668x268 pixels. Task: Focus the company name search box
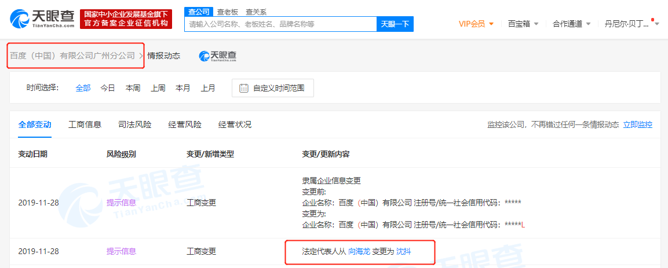click(x=280, y=24)
